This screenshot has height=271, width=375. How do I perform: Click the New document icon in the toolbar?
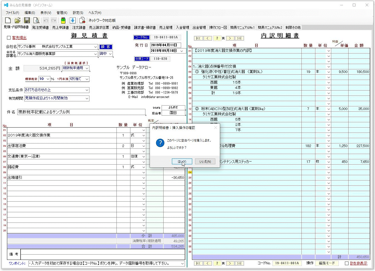(x=8, y=20)
